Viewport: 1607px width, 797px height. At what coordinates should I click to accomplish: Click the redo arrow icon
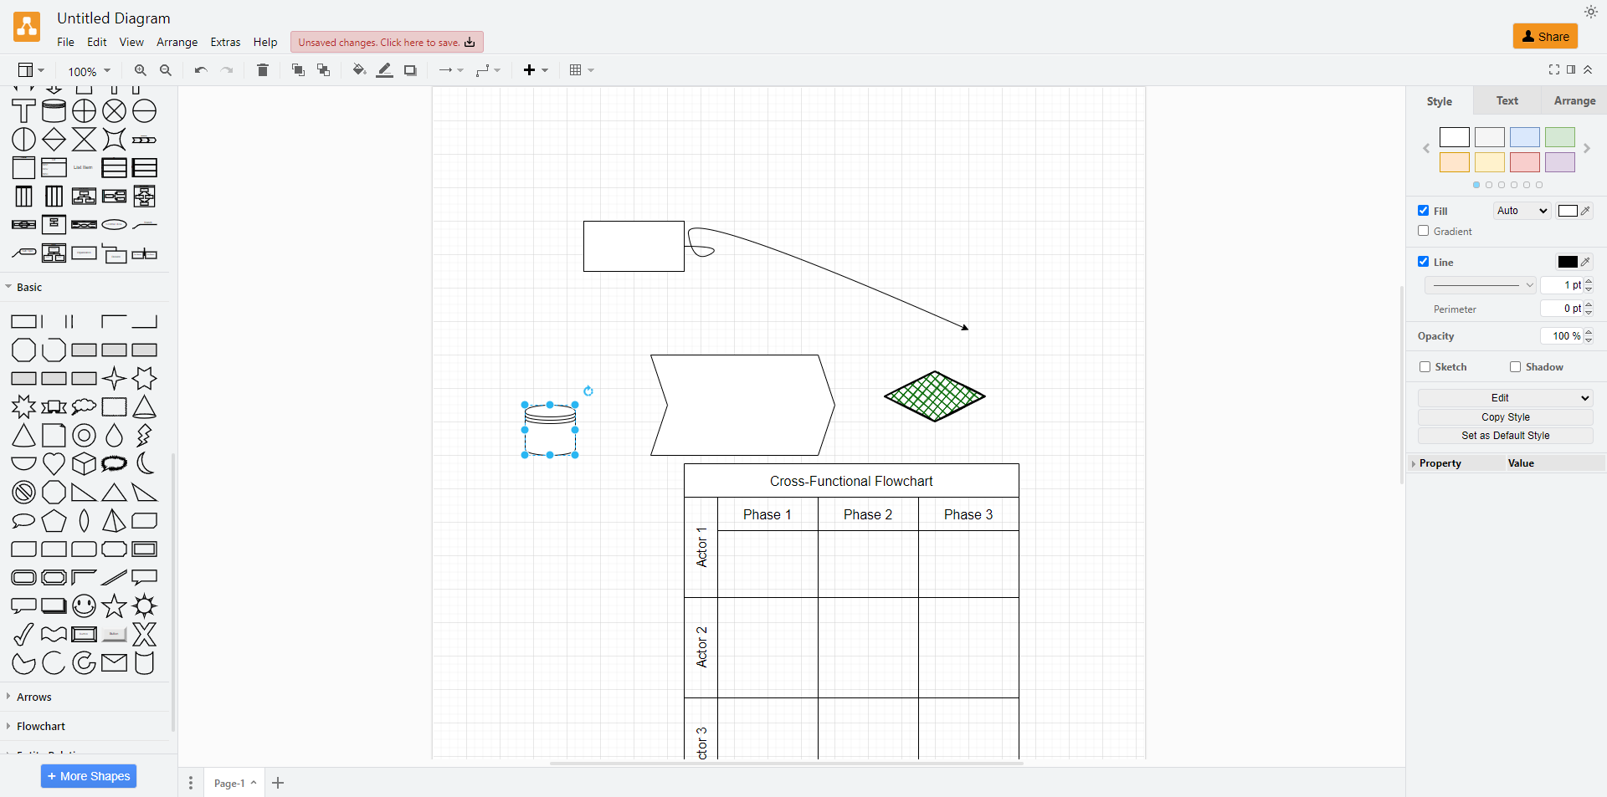pos(227,71)
